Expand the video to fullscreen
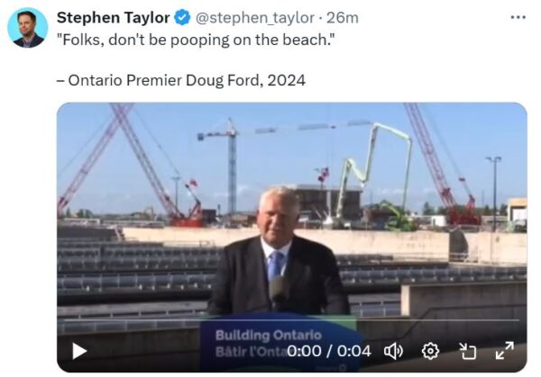The height and width of the screenshot is (377, 541). tap(504, 351)
